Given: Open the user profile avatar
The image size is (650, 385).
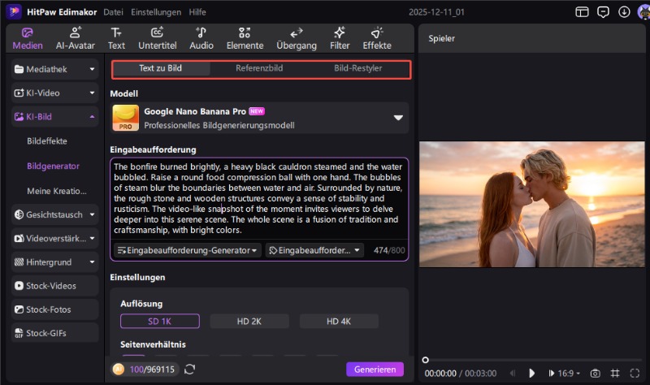Looking at the screenshot, I should point(643,12).
